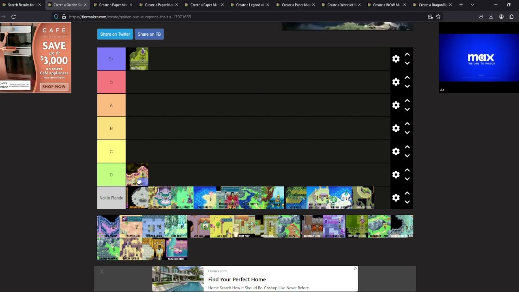Move S tier row down
The width and height of the screenshot is (519, 292).
tap(407, 86)
